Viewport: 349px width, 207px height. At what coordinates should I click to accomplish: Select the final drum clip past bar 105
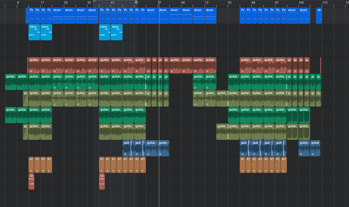[x=319, y=16]
